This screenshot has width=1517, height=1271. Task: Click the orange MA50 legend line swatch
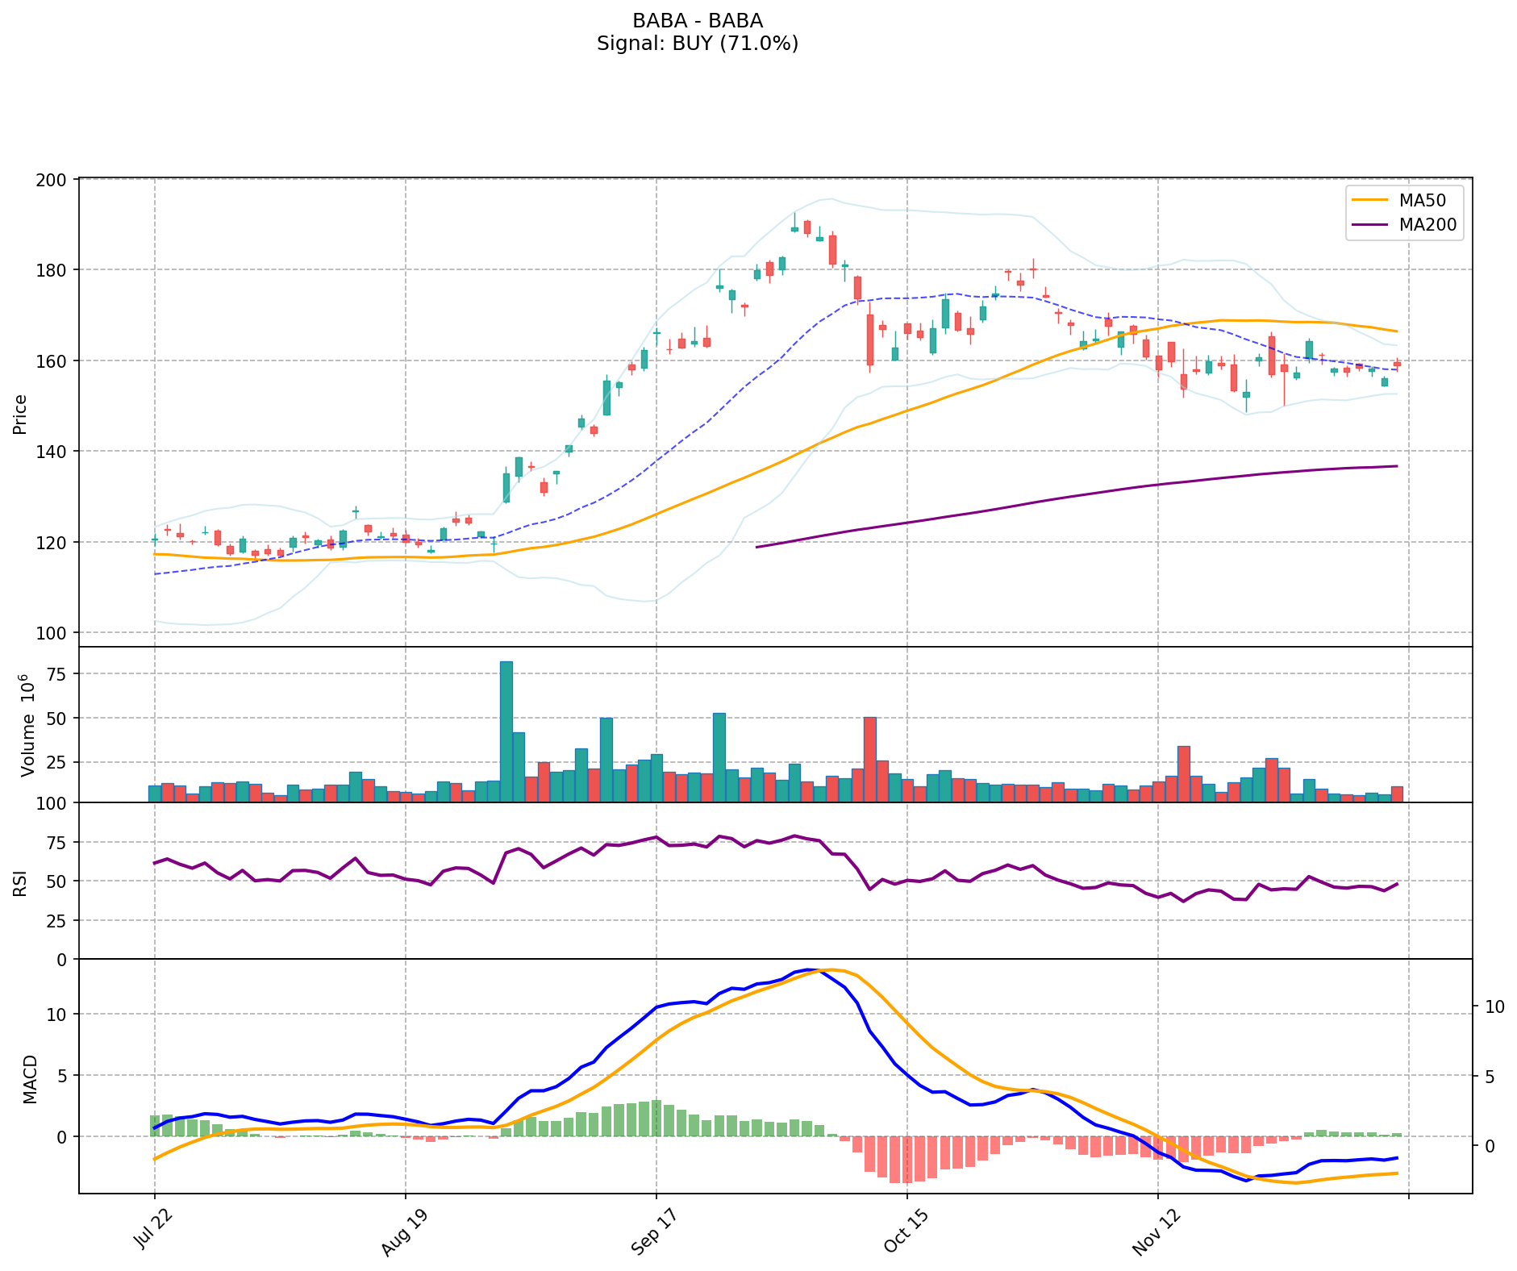click(1368, 201)
